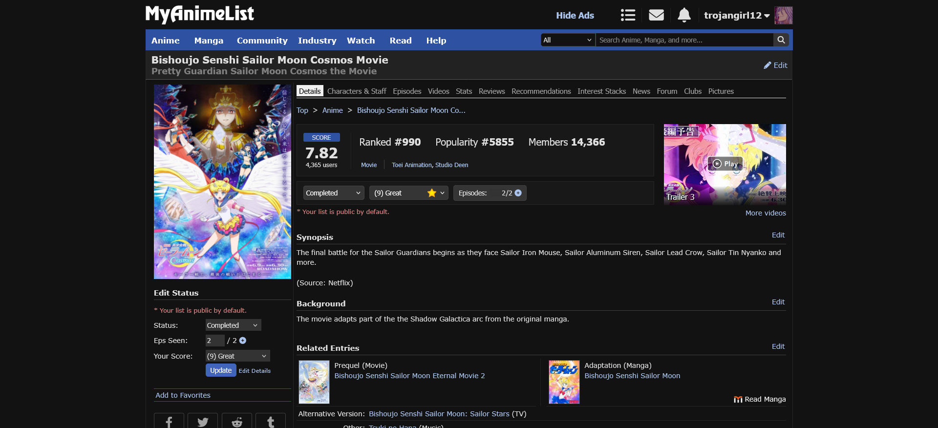Screen dimensions: 938x428
Task: Open the Completed status dropdown in the score bar
Action: pos(334,193)
